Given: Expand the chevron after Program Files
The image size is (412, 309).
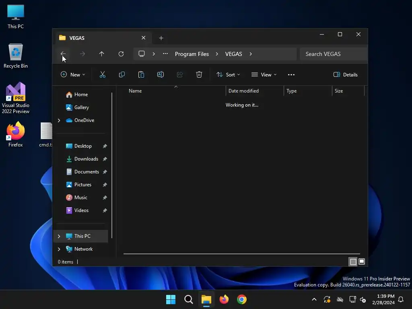Looking at the screenshot, I should 217,54.
